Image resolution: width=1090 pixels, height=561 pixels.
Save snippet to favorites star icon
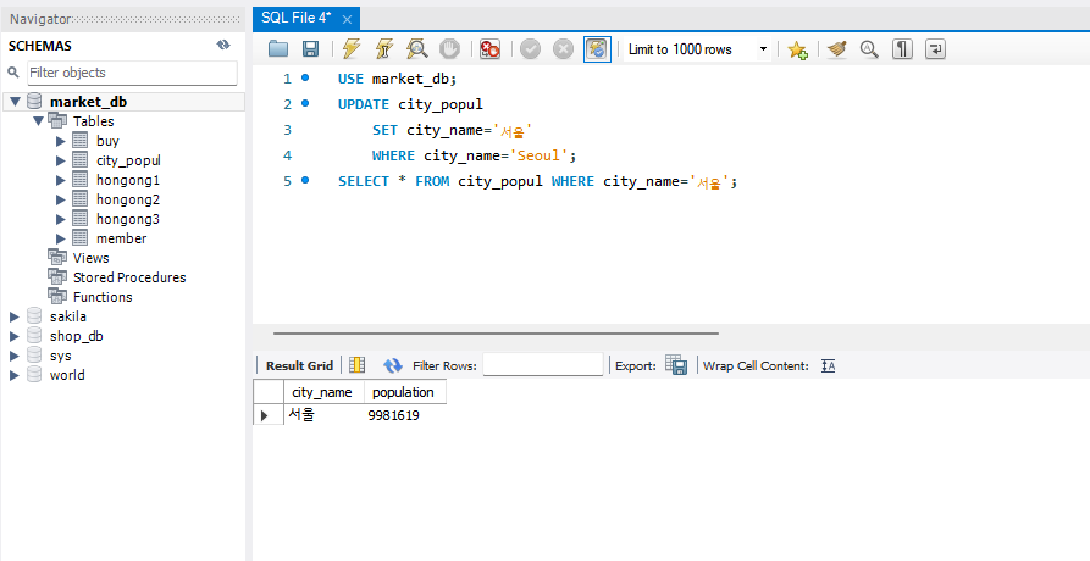797,49
